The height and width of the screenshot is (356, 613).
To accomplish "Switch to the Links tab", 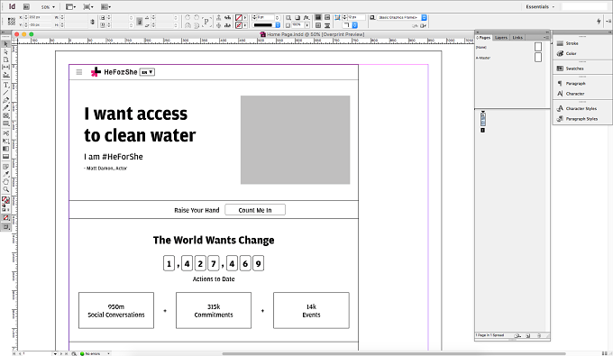I will [517, 38].
